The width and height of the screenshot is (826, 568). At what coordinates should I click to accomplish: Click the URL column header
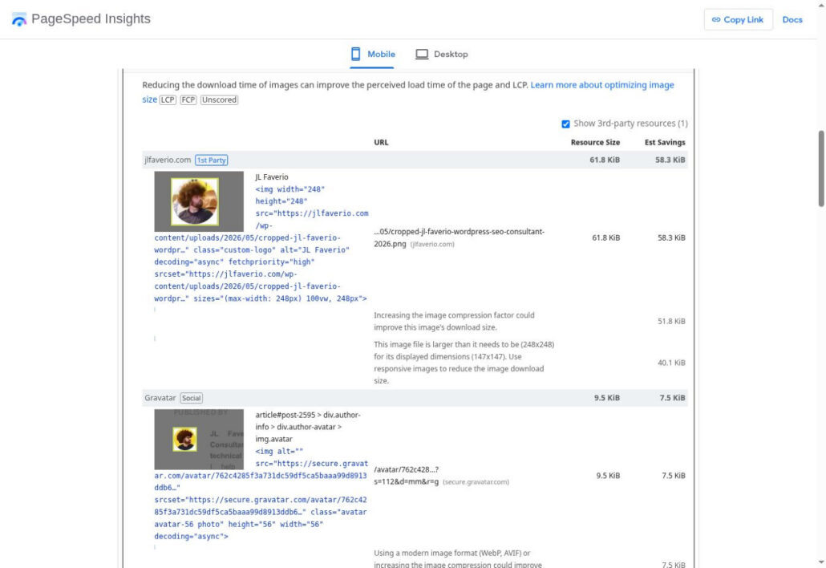(x=381, y=142)
